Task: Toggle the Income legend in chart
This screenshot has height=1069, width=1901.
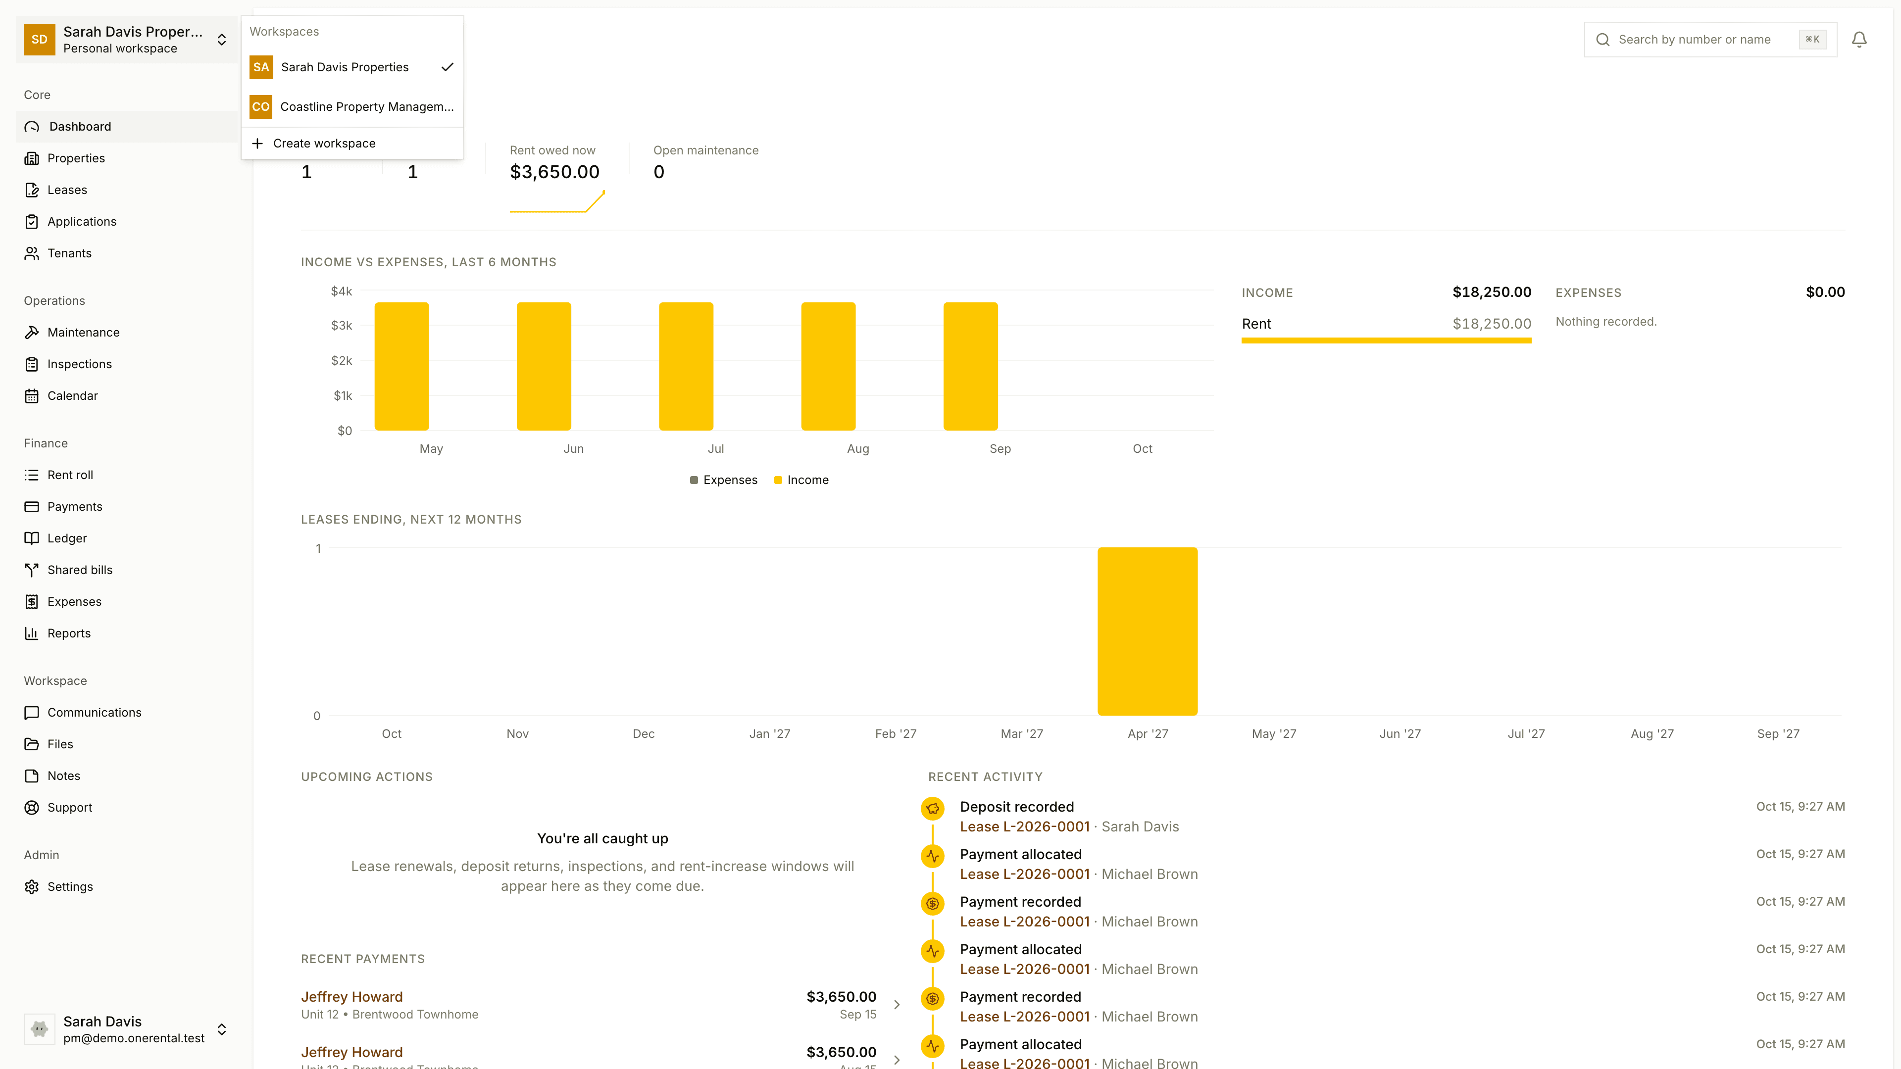Action: pos(801,480)
